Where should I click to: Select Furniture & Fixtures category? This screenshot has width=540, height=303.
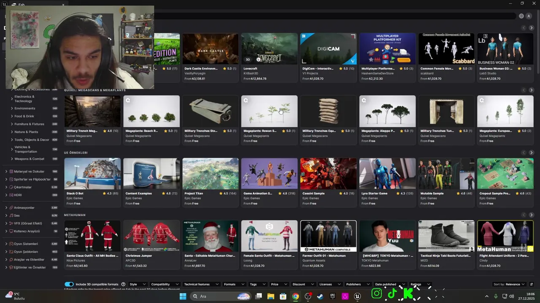[30, 124]
